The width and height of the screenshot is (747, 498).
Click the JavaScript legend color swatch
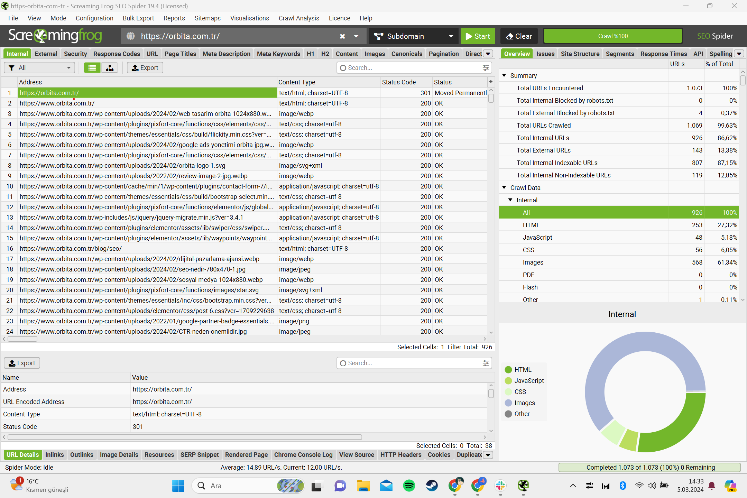point(508,381)
